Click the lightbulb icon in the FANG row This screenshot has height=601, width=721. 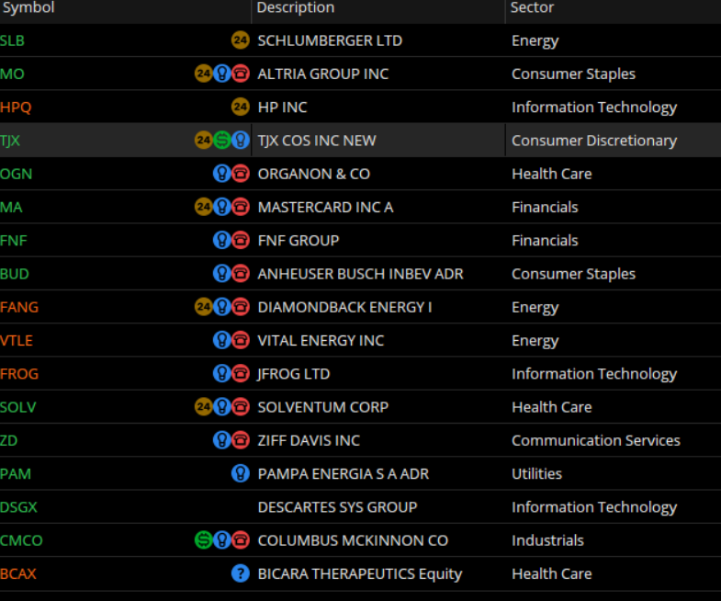coord(221,307)
